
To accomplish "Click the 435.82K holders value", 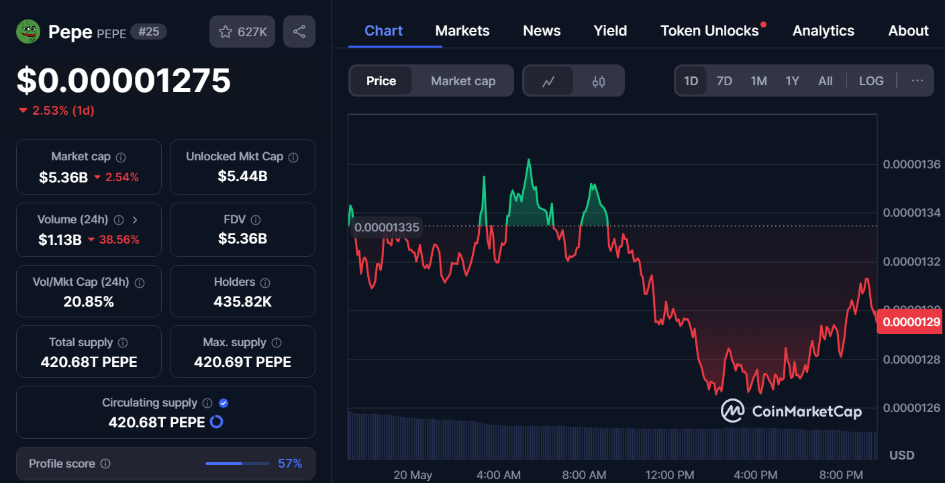I will pyautogui.click(x=242, y=302).
